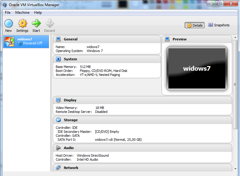Click the Controller: SATA storage line
Viewport: 240px width, 176px height.
click(68, 136)
